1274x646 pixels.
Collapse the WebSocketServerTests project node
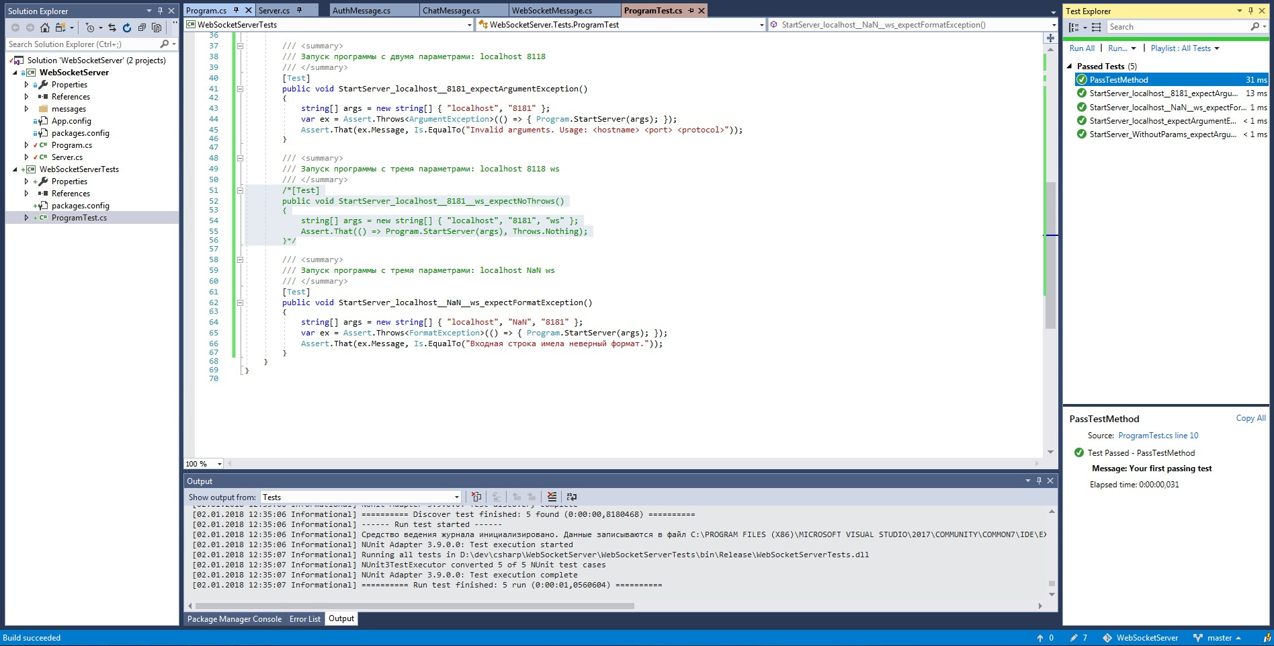point(15,169)
